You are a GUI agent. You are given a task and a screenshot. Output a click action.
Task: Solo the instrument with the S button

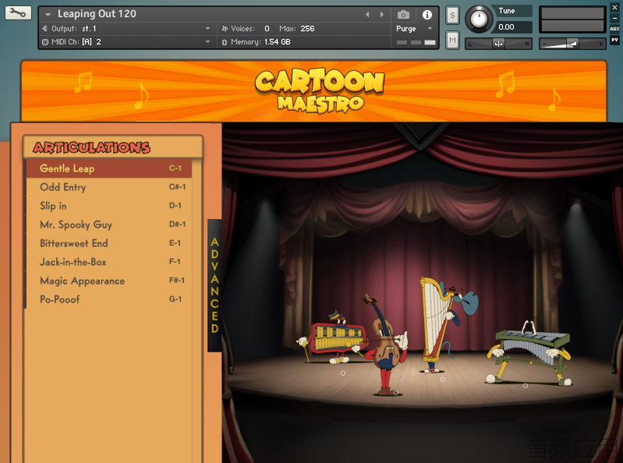(452, 16)
